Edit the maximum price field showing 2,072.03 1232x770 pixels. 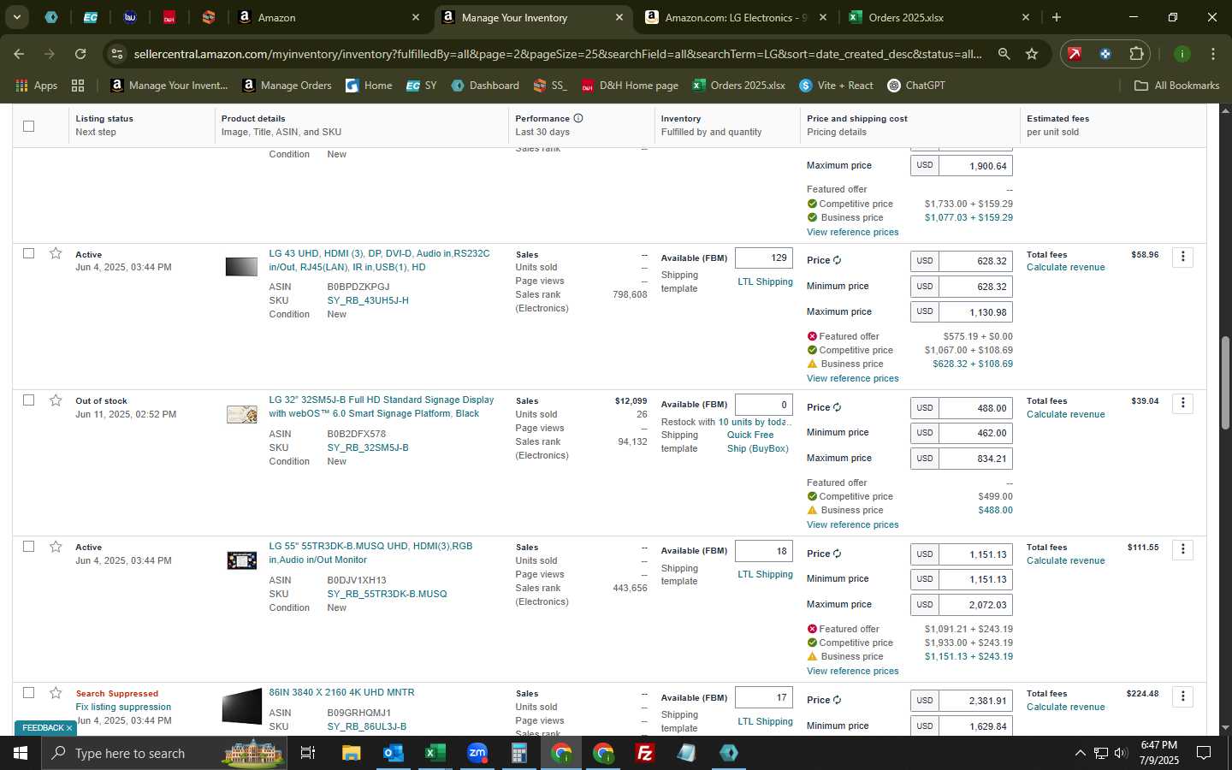coord(976,605)
